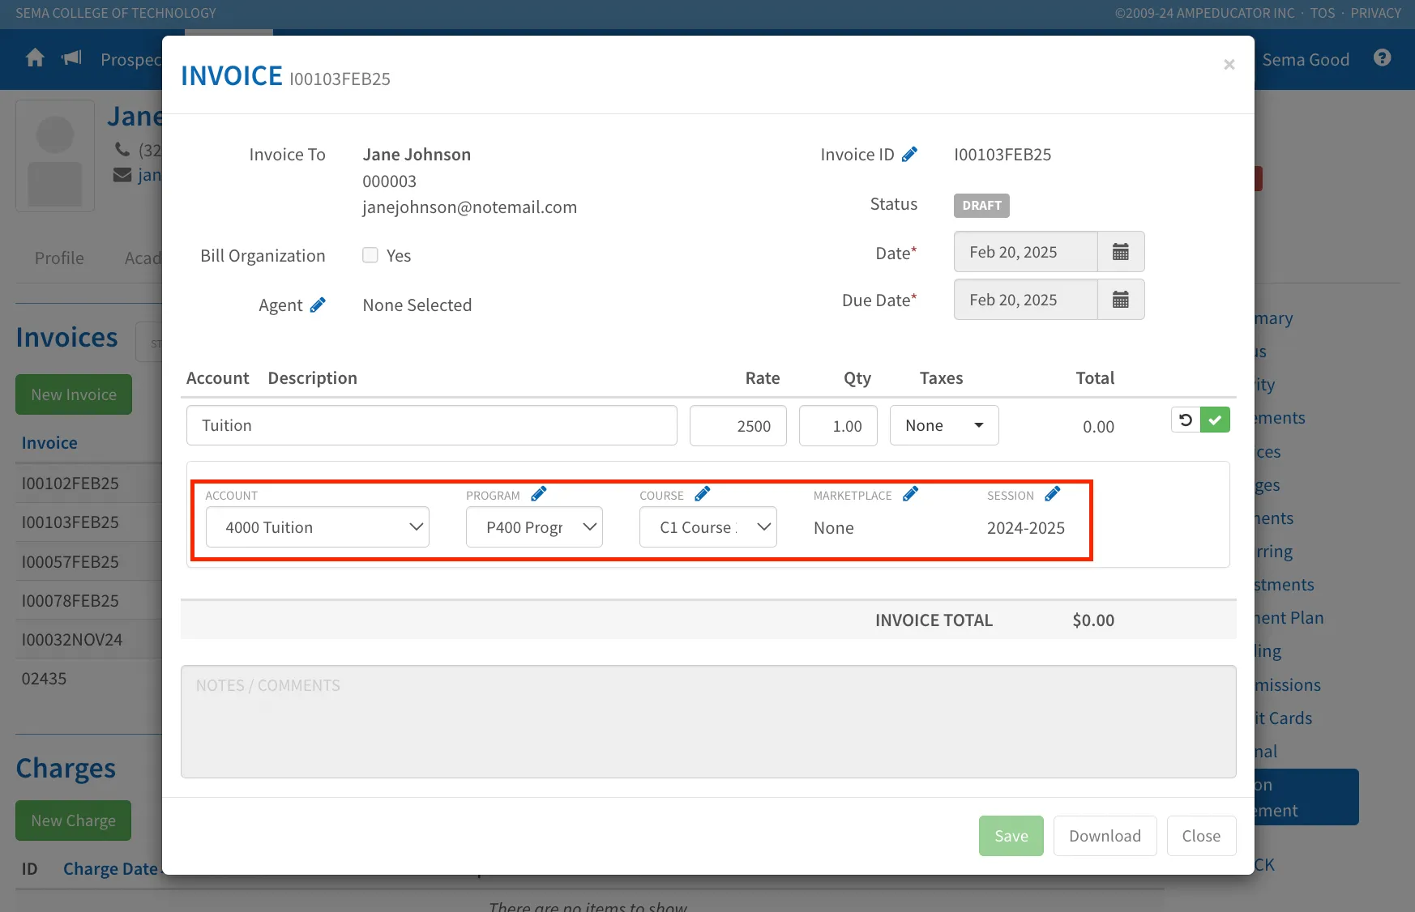Expand the Account 4000 Tuition dropdown
The height and width of the screenshot is (912, 1415).
[x=318, y=527]
